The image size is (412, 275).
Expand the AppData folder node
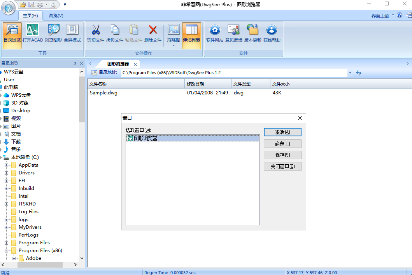[6, 165]
